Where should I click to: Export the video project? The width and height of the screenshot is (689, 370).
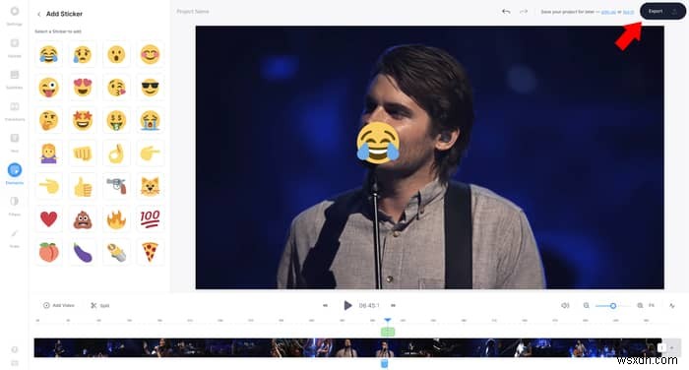pyautogui.click(x=662, y=12)
